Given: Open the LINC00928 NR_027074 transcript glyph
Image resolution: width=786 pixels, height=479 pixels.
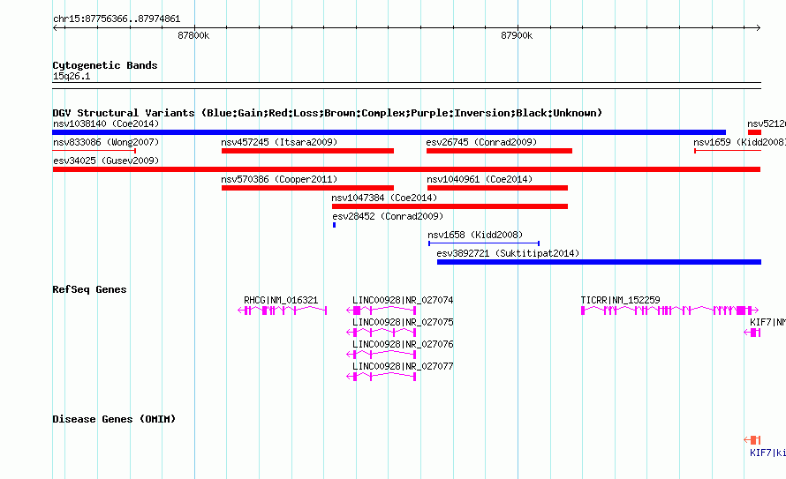Looking at the screenshot, I should click(x=382, y=311).
